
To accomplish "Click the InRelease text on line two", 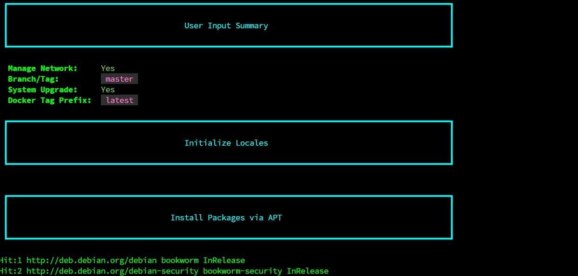I will pyautogui.click(x=308, y=271).
